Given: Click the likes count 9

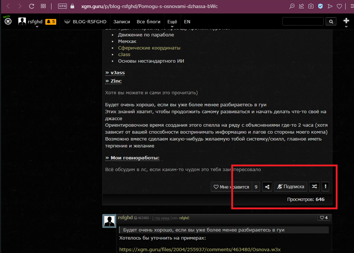Looking at the screenshot, I should 256,187.
